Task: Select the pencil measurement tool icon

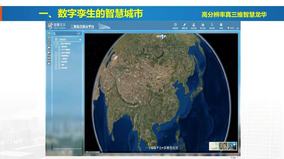Action: (x=184, y=25)
